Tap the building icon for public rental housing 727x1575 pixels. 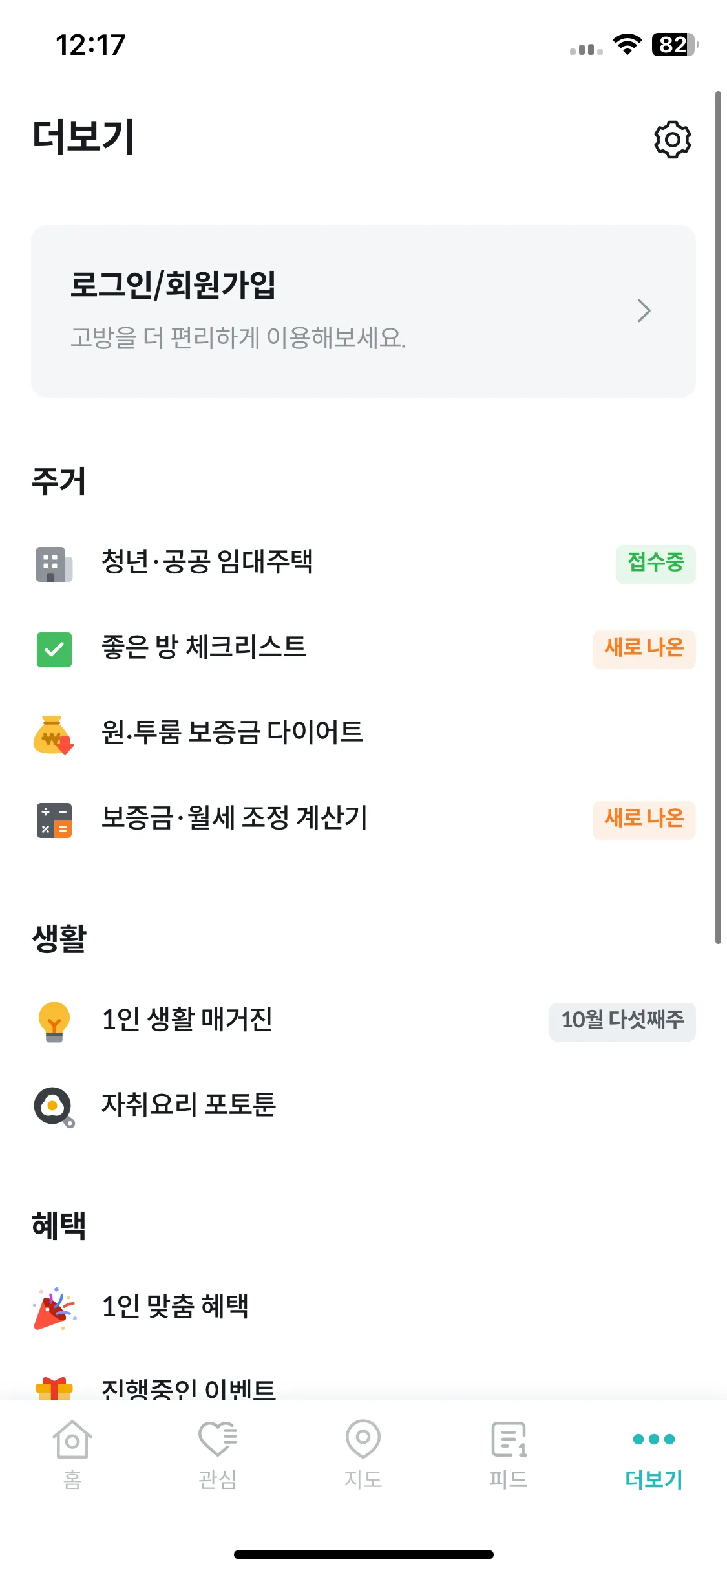click(54, 564)
